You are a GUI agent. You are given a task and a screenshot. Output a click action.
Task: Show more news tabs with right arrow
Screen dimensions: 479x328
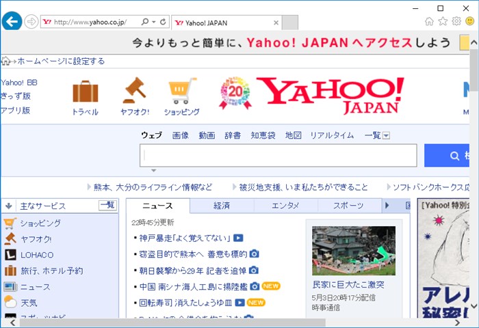[387, 206]
